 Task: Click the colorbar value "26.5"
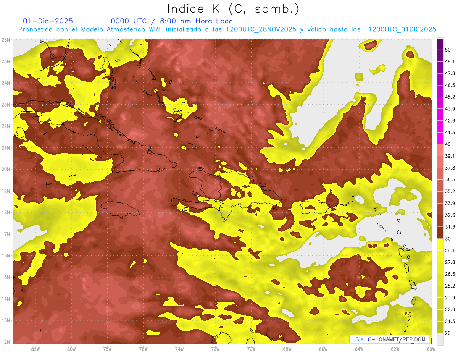click(450, 274)
